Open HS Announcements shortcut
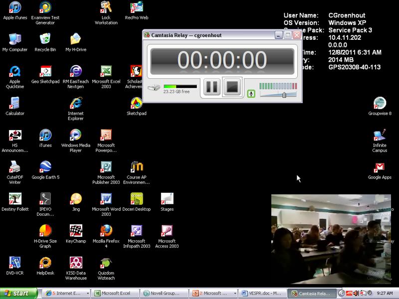The width and height of the screenshot is (399, 299). point(15,141)
